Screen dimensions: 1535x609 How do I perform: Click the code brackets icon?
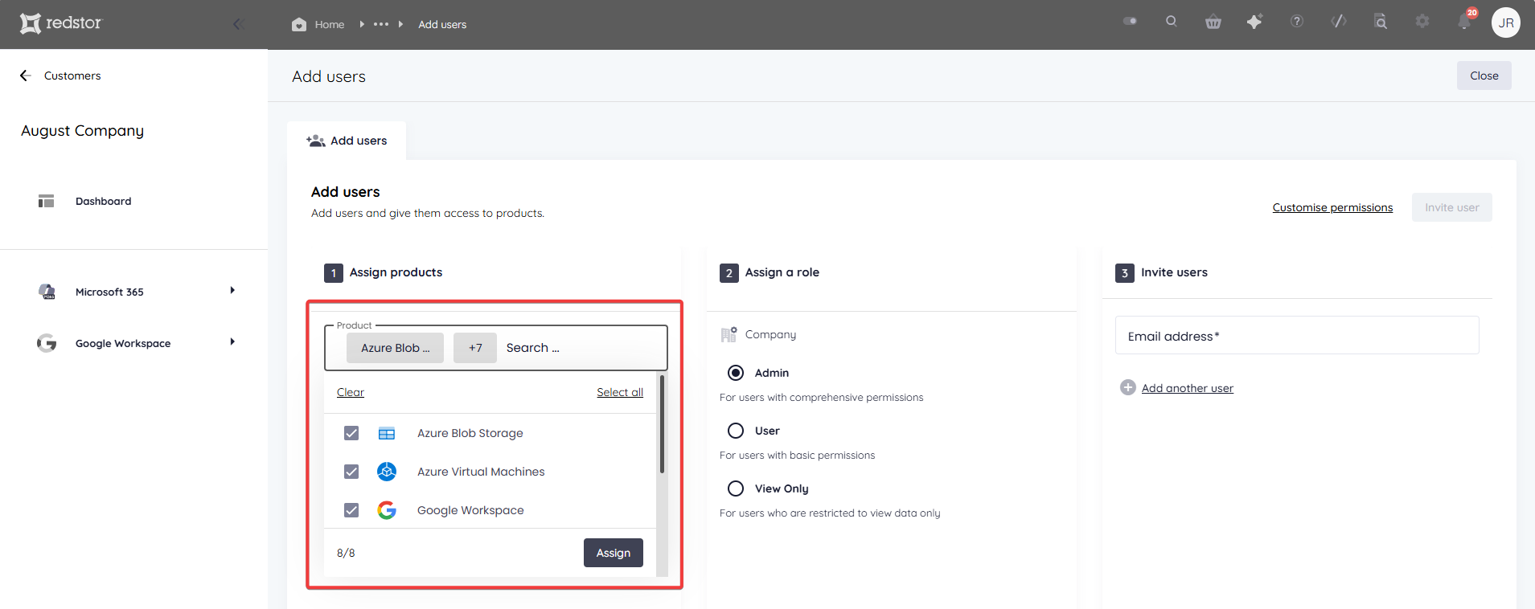(x=1339, y=22)
